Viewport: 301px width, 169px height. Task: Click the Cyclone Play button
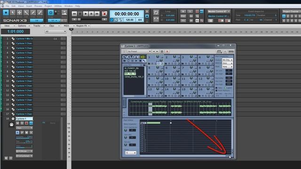136,61
